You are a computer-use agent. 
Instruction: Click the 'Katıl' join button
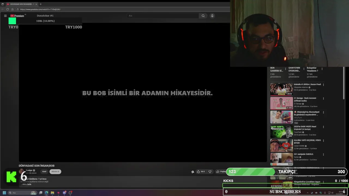click(x=44, y=171)
